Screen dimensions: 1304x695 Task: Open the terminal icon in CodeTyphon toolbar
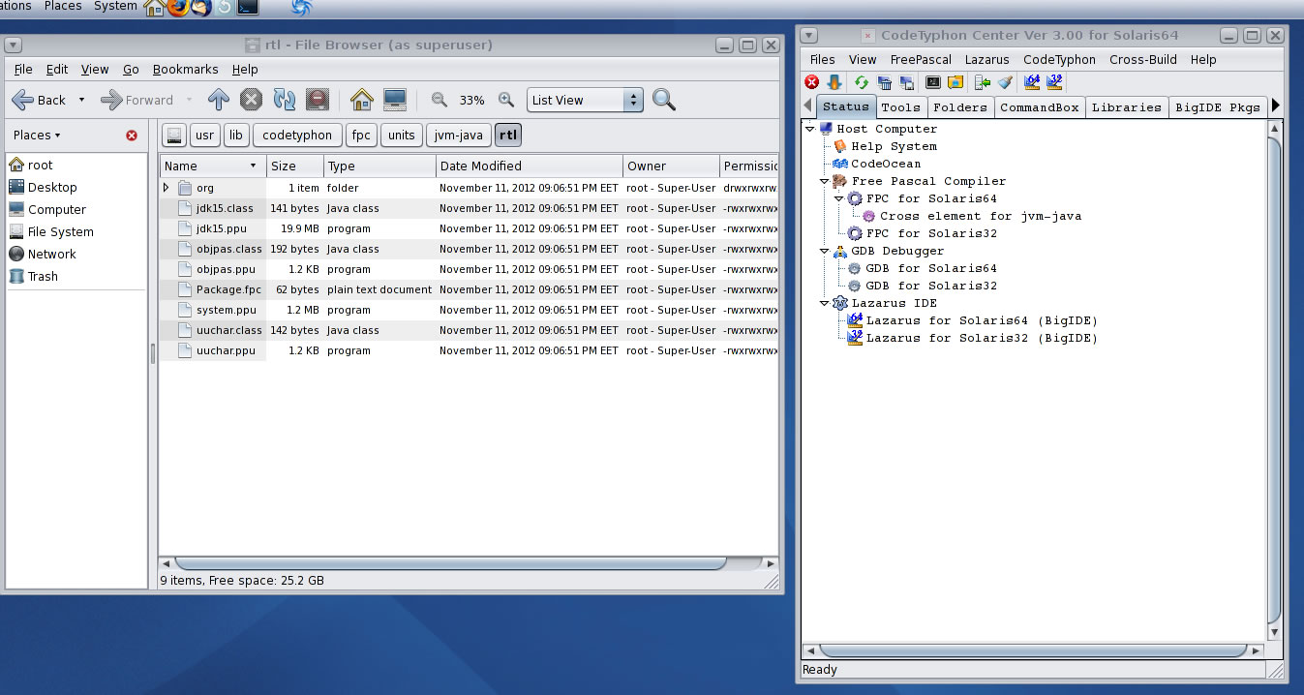(933, 82)
